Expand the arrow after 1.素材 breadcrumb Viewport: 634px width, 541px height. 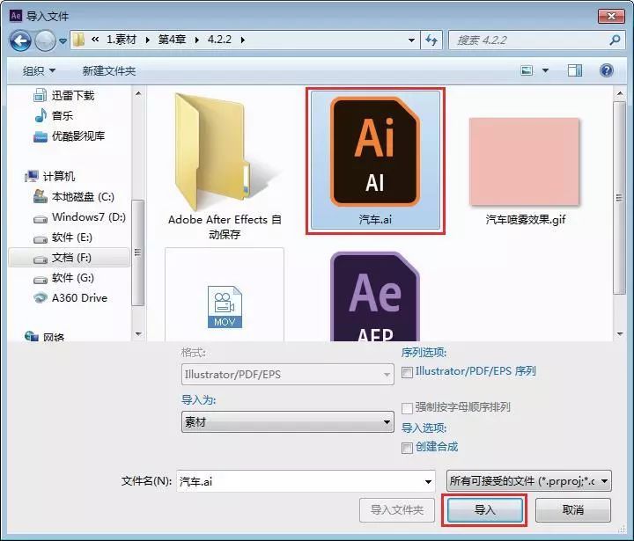pos(148,40)
